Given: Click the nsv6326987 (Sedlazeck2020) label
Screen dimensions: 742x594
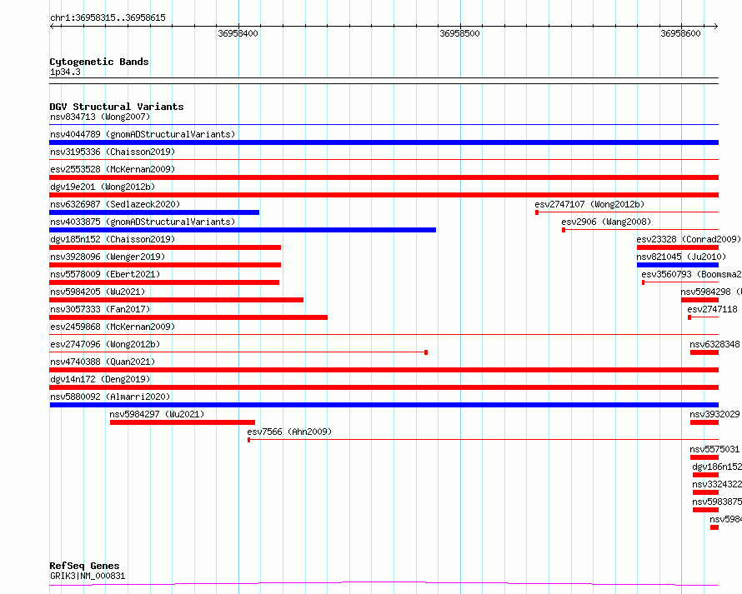Looking at the screenshot, I should click(115, 204).
